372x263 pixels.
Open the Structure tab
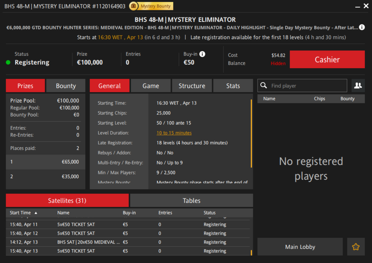click(x=192, y=86)
